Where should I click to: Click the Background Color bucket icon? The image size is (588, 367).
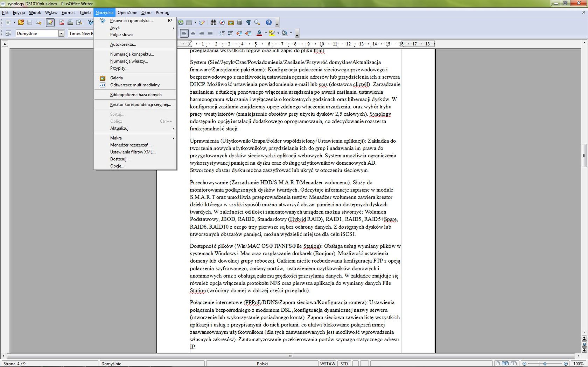point(285,33)
